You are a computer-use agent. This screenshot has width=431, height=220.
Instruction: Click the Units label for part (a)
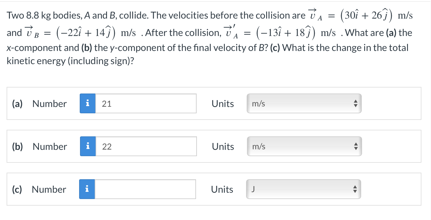pyautogui.click(x=222, y=103)
